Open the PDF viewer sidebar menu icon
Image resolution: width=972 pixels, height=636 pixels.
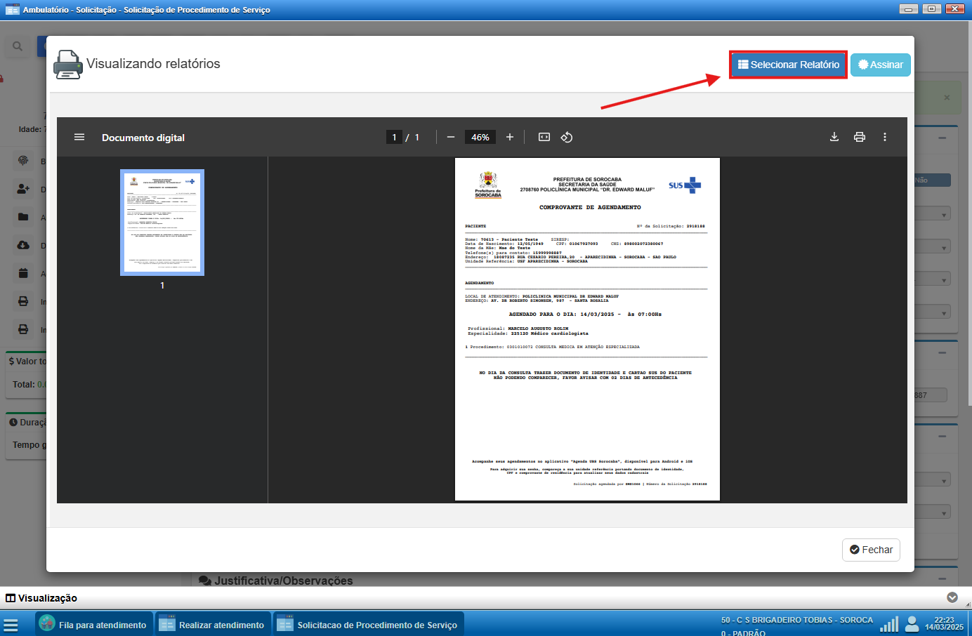(x=79, y=138)
